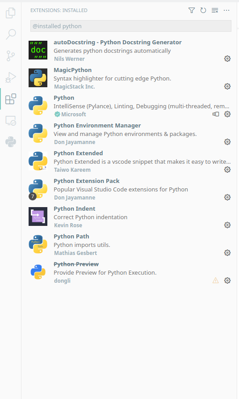Open the Search view icon

[11, 34]
